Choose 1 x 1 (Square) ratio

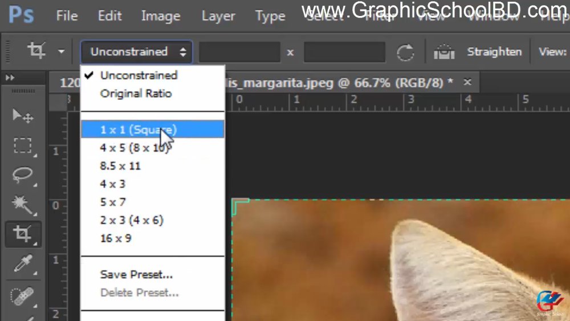(x=152, y=129)
